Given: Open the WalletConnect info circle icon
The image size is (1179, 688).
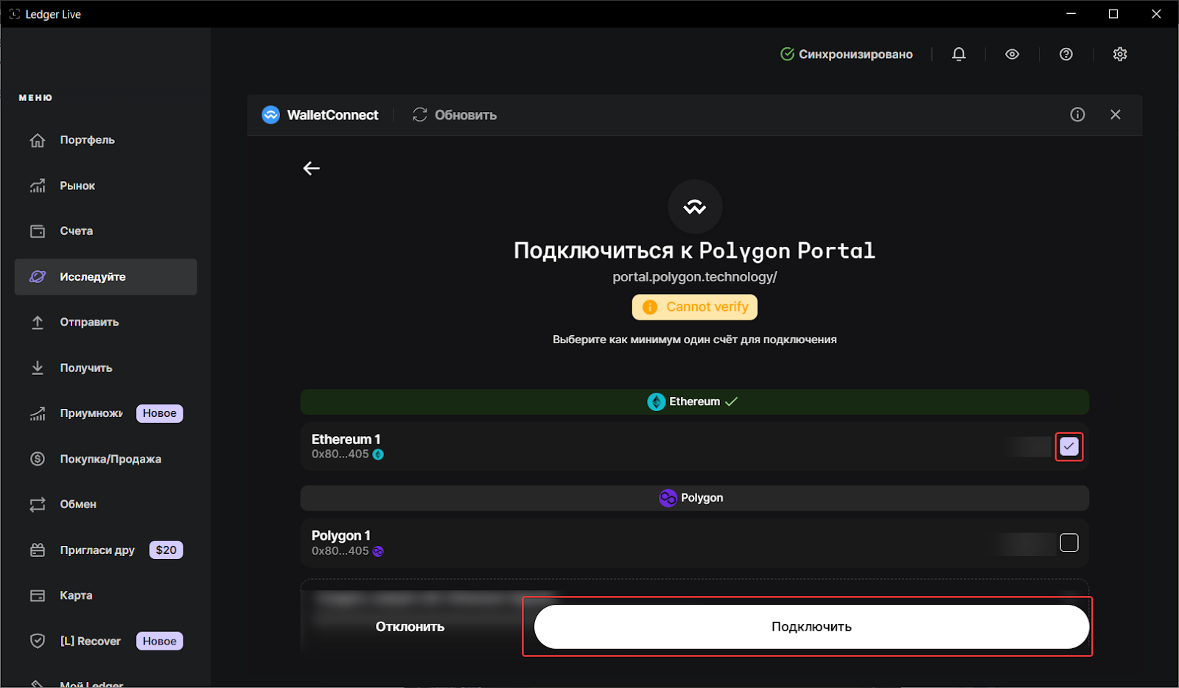Looking at the screenshot, I should [1077, 114].
